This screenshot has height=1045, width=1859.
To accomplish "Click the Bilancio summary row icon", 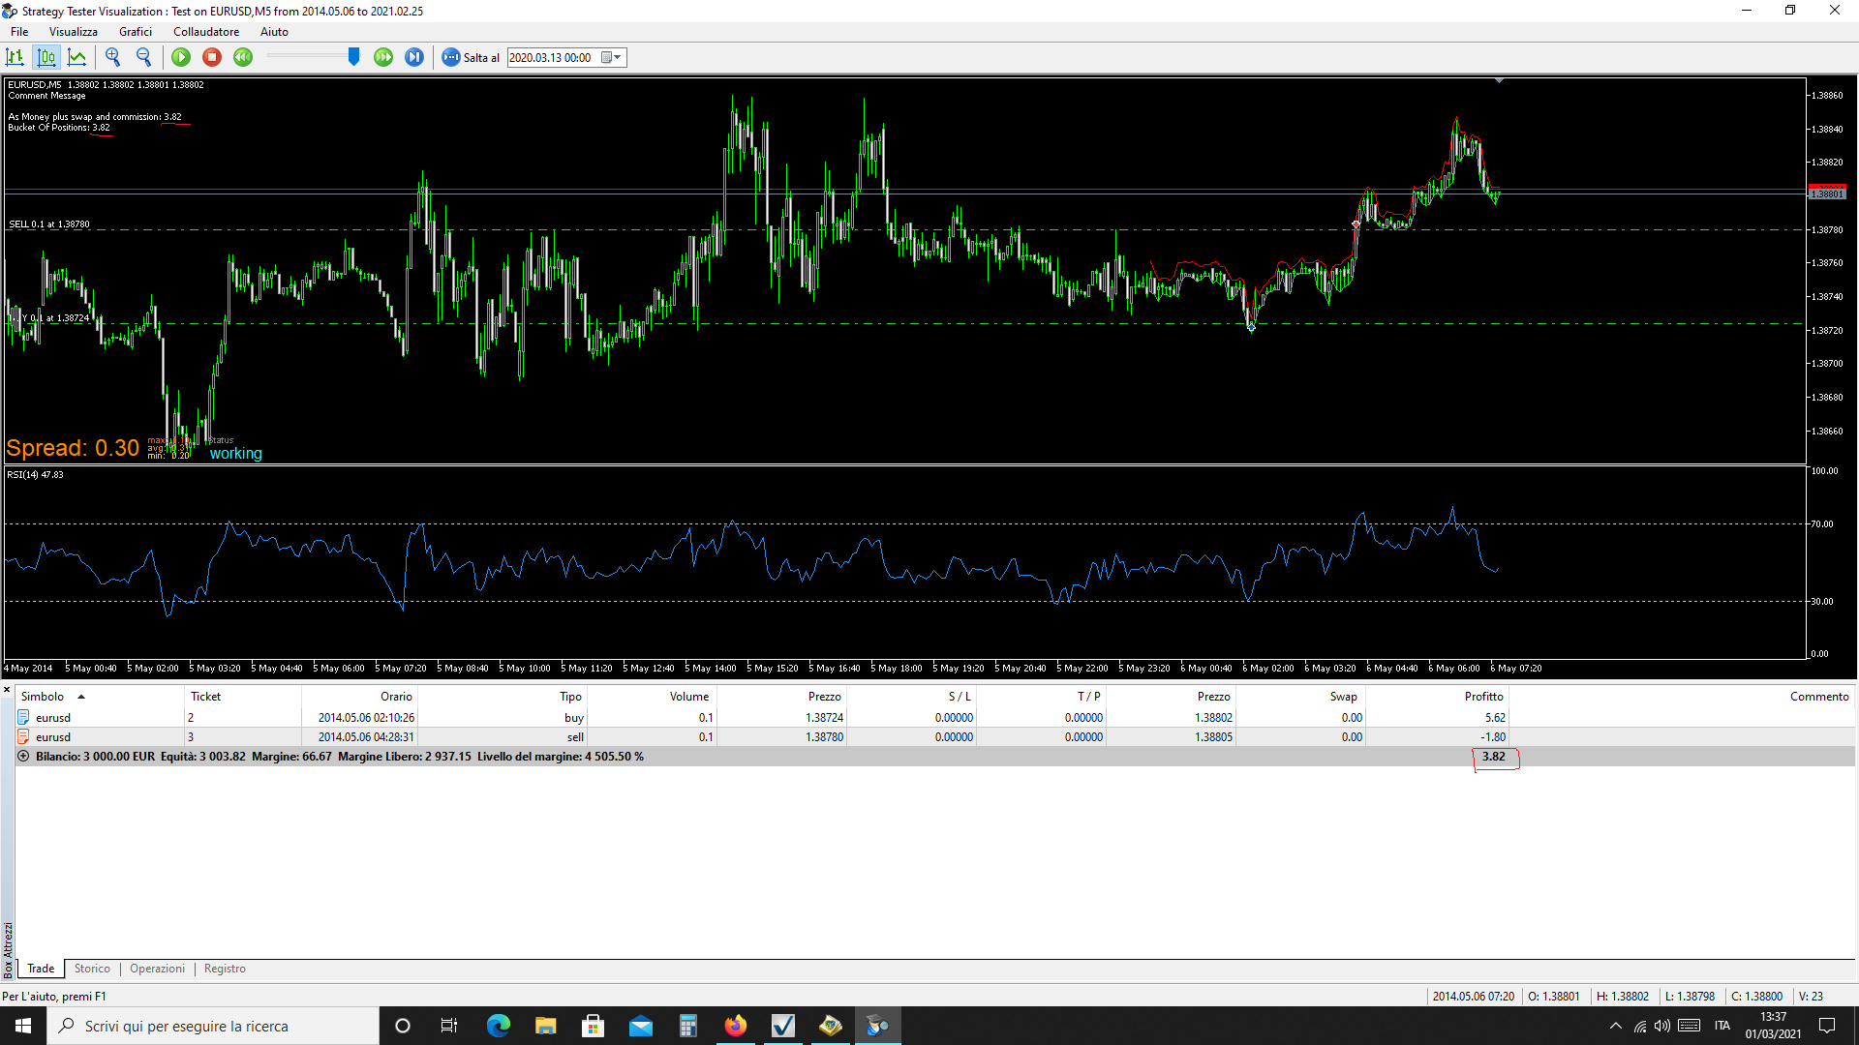I will click(23, 757).
